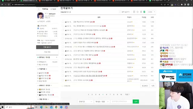Open the 카페 채팅 cafe chat button
This screenshot has height=109, width=193.
[47, 52]
